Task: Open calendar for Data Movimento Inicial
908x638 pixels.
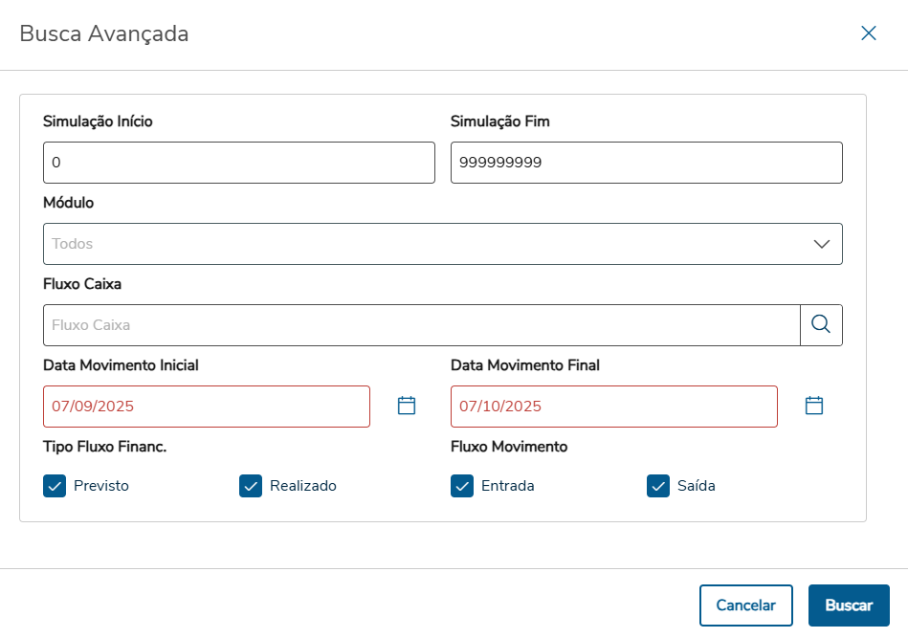Action: (407, 406)
